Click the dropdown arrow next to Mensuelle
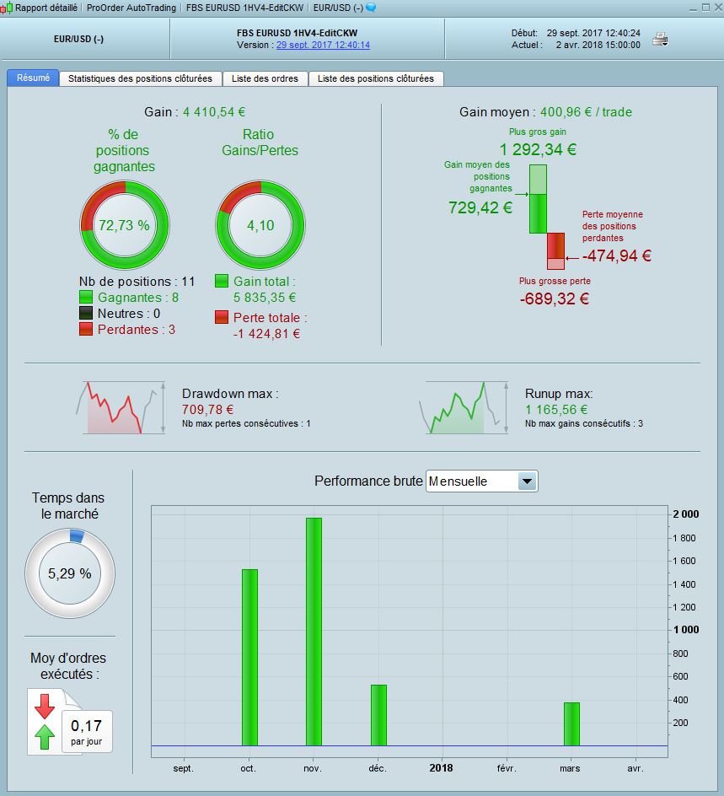 click(527, 481)
